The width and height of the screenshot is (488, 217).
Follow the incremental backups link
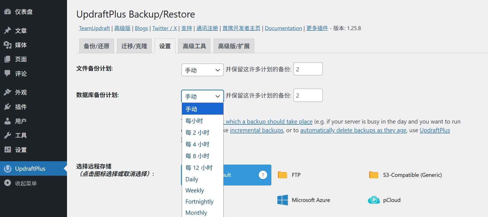pos(257,130)
